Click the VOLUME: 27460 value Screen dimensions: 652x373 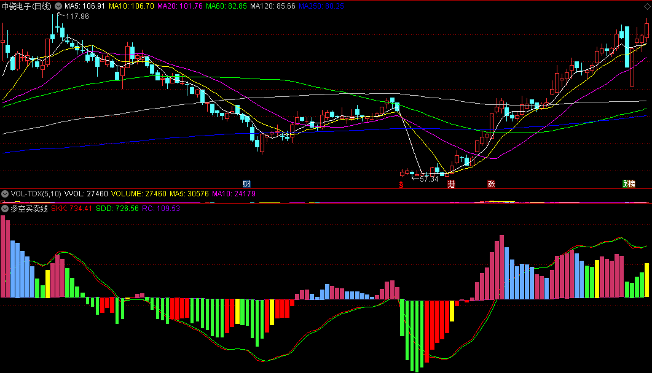[138, 194]
